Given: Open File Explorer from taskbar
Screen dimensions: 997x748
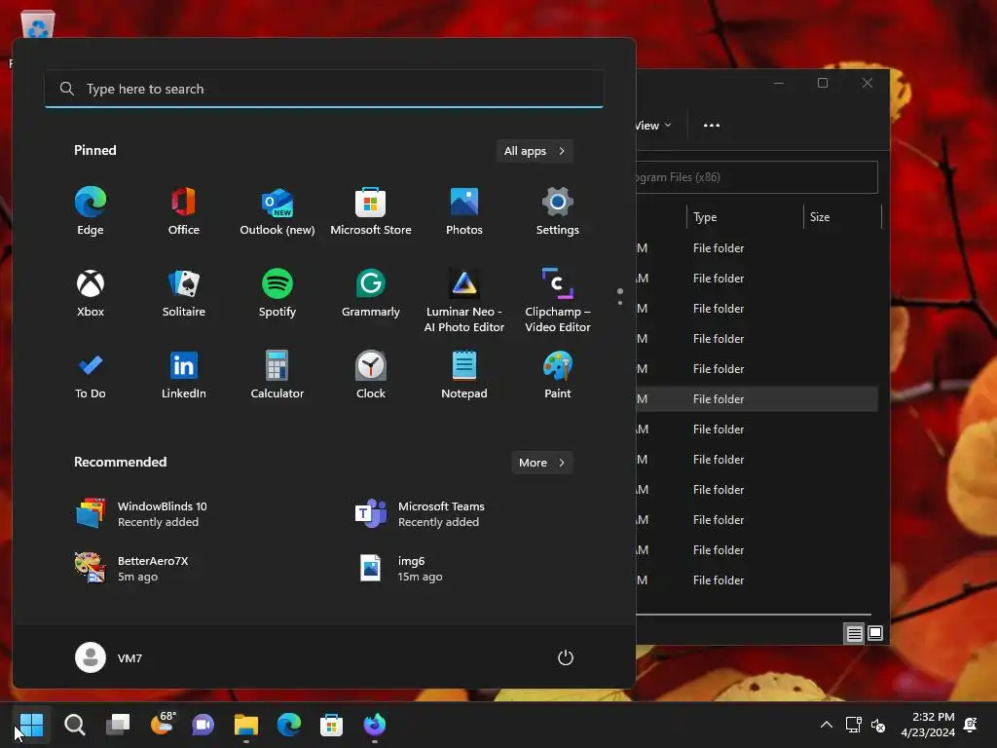Looking at the screenshot, I should tap(246, 725).
